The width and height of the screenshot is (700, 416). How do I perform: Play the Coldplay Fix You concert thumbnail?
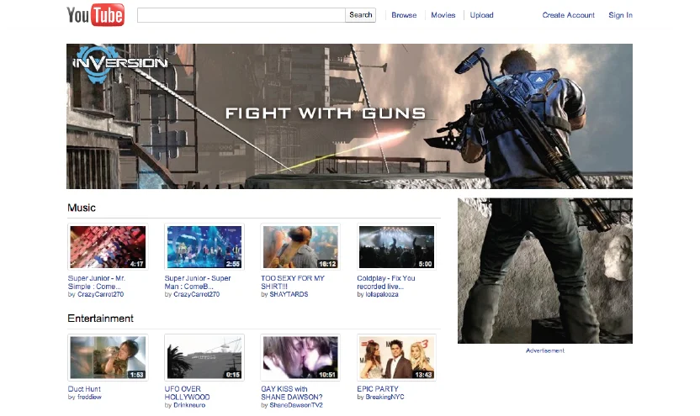click(396, 246)
